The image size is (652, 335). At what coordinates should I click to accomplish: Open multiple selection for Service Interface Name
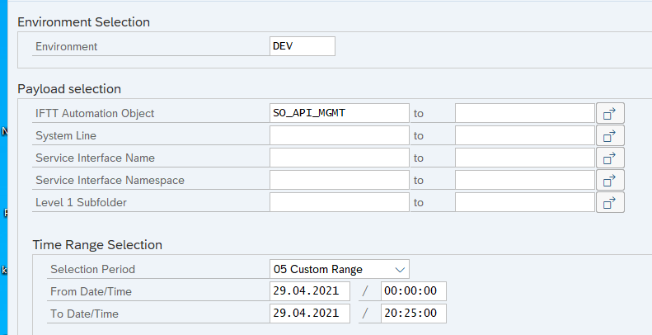click(x=611, y=158)
